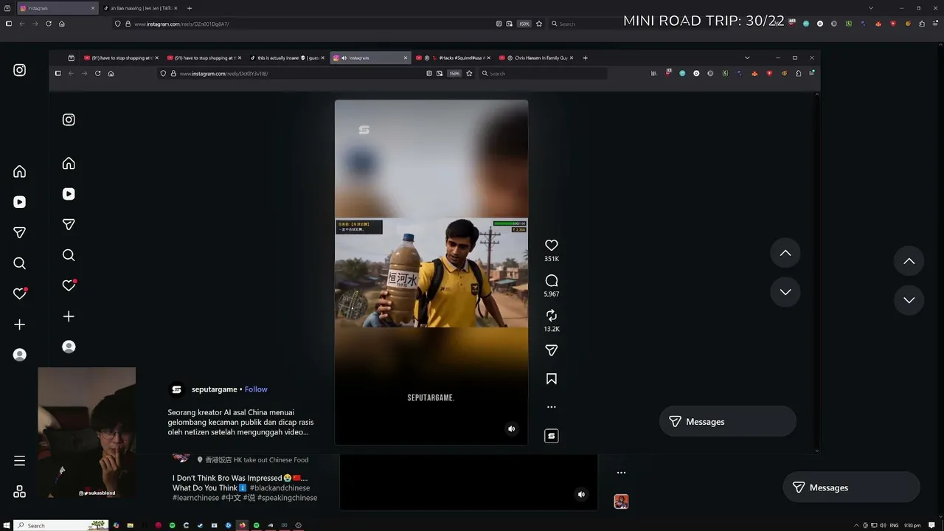Open Reels in the inner Instagram sidebar

(x=69, y=194)
